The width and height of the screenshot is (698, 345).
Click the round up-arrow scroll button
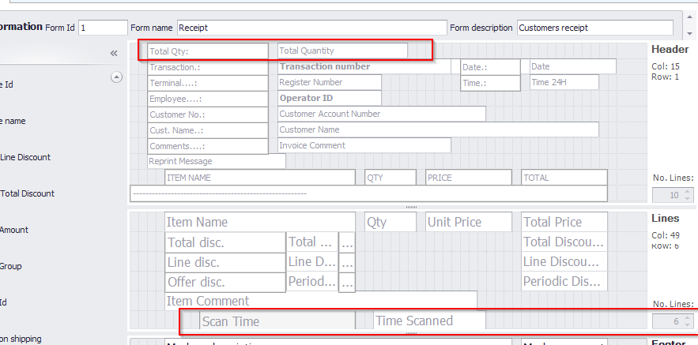(116, 77)
